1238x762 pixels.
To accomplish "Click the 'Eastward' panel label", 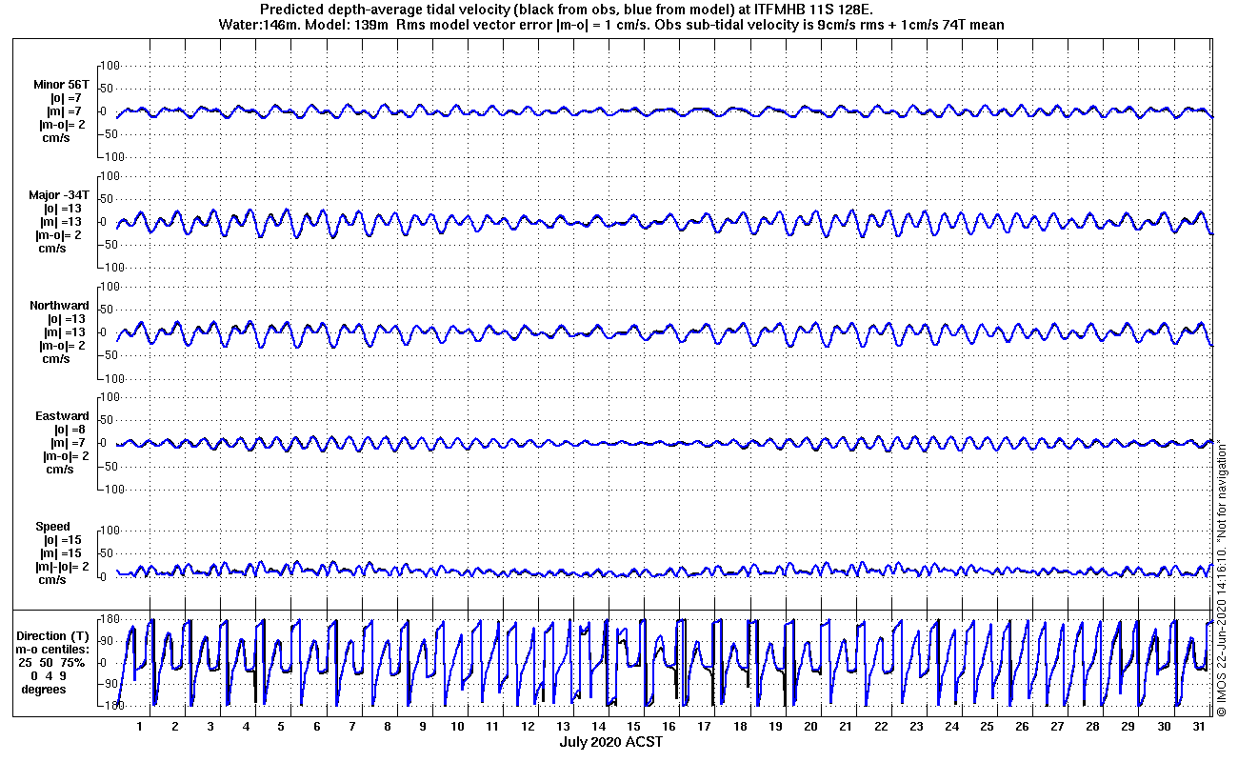I will (x=63, y=416).
